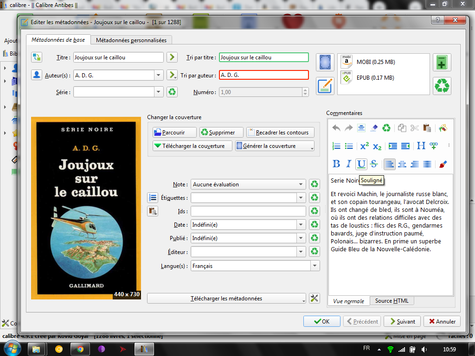Click the insert link icon in comments
Viewport: 475px width, 356px height.
click(434, 146)
